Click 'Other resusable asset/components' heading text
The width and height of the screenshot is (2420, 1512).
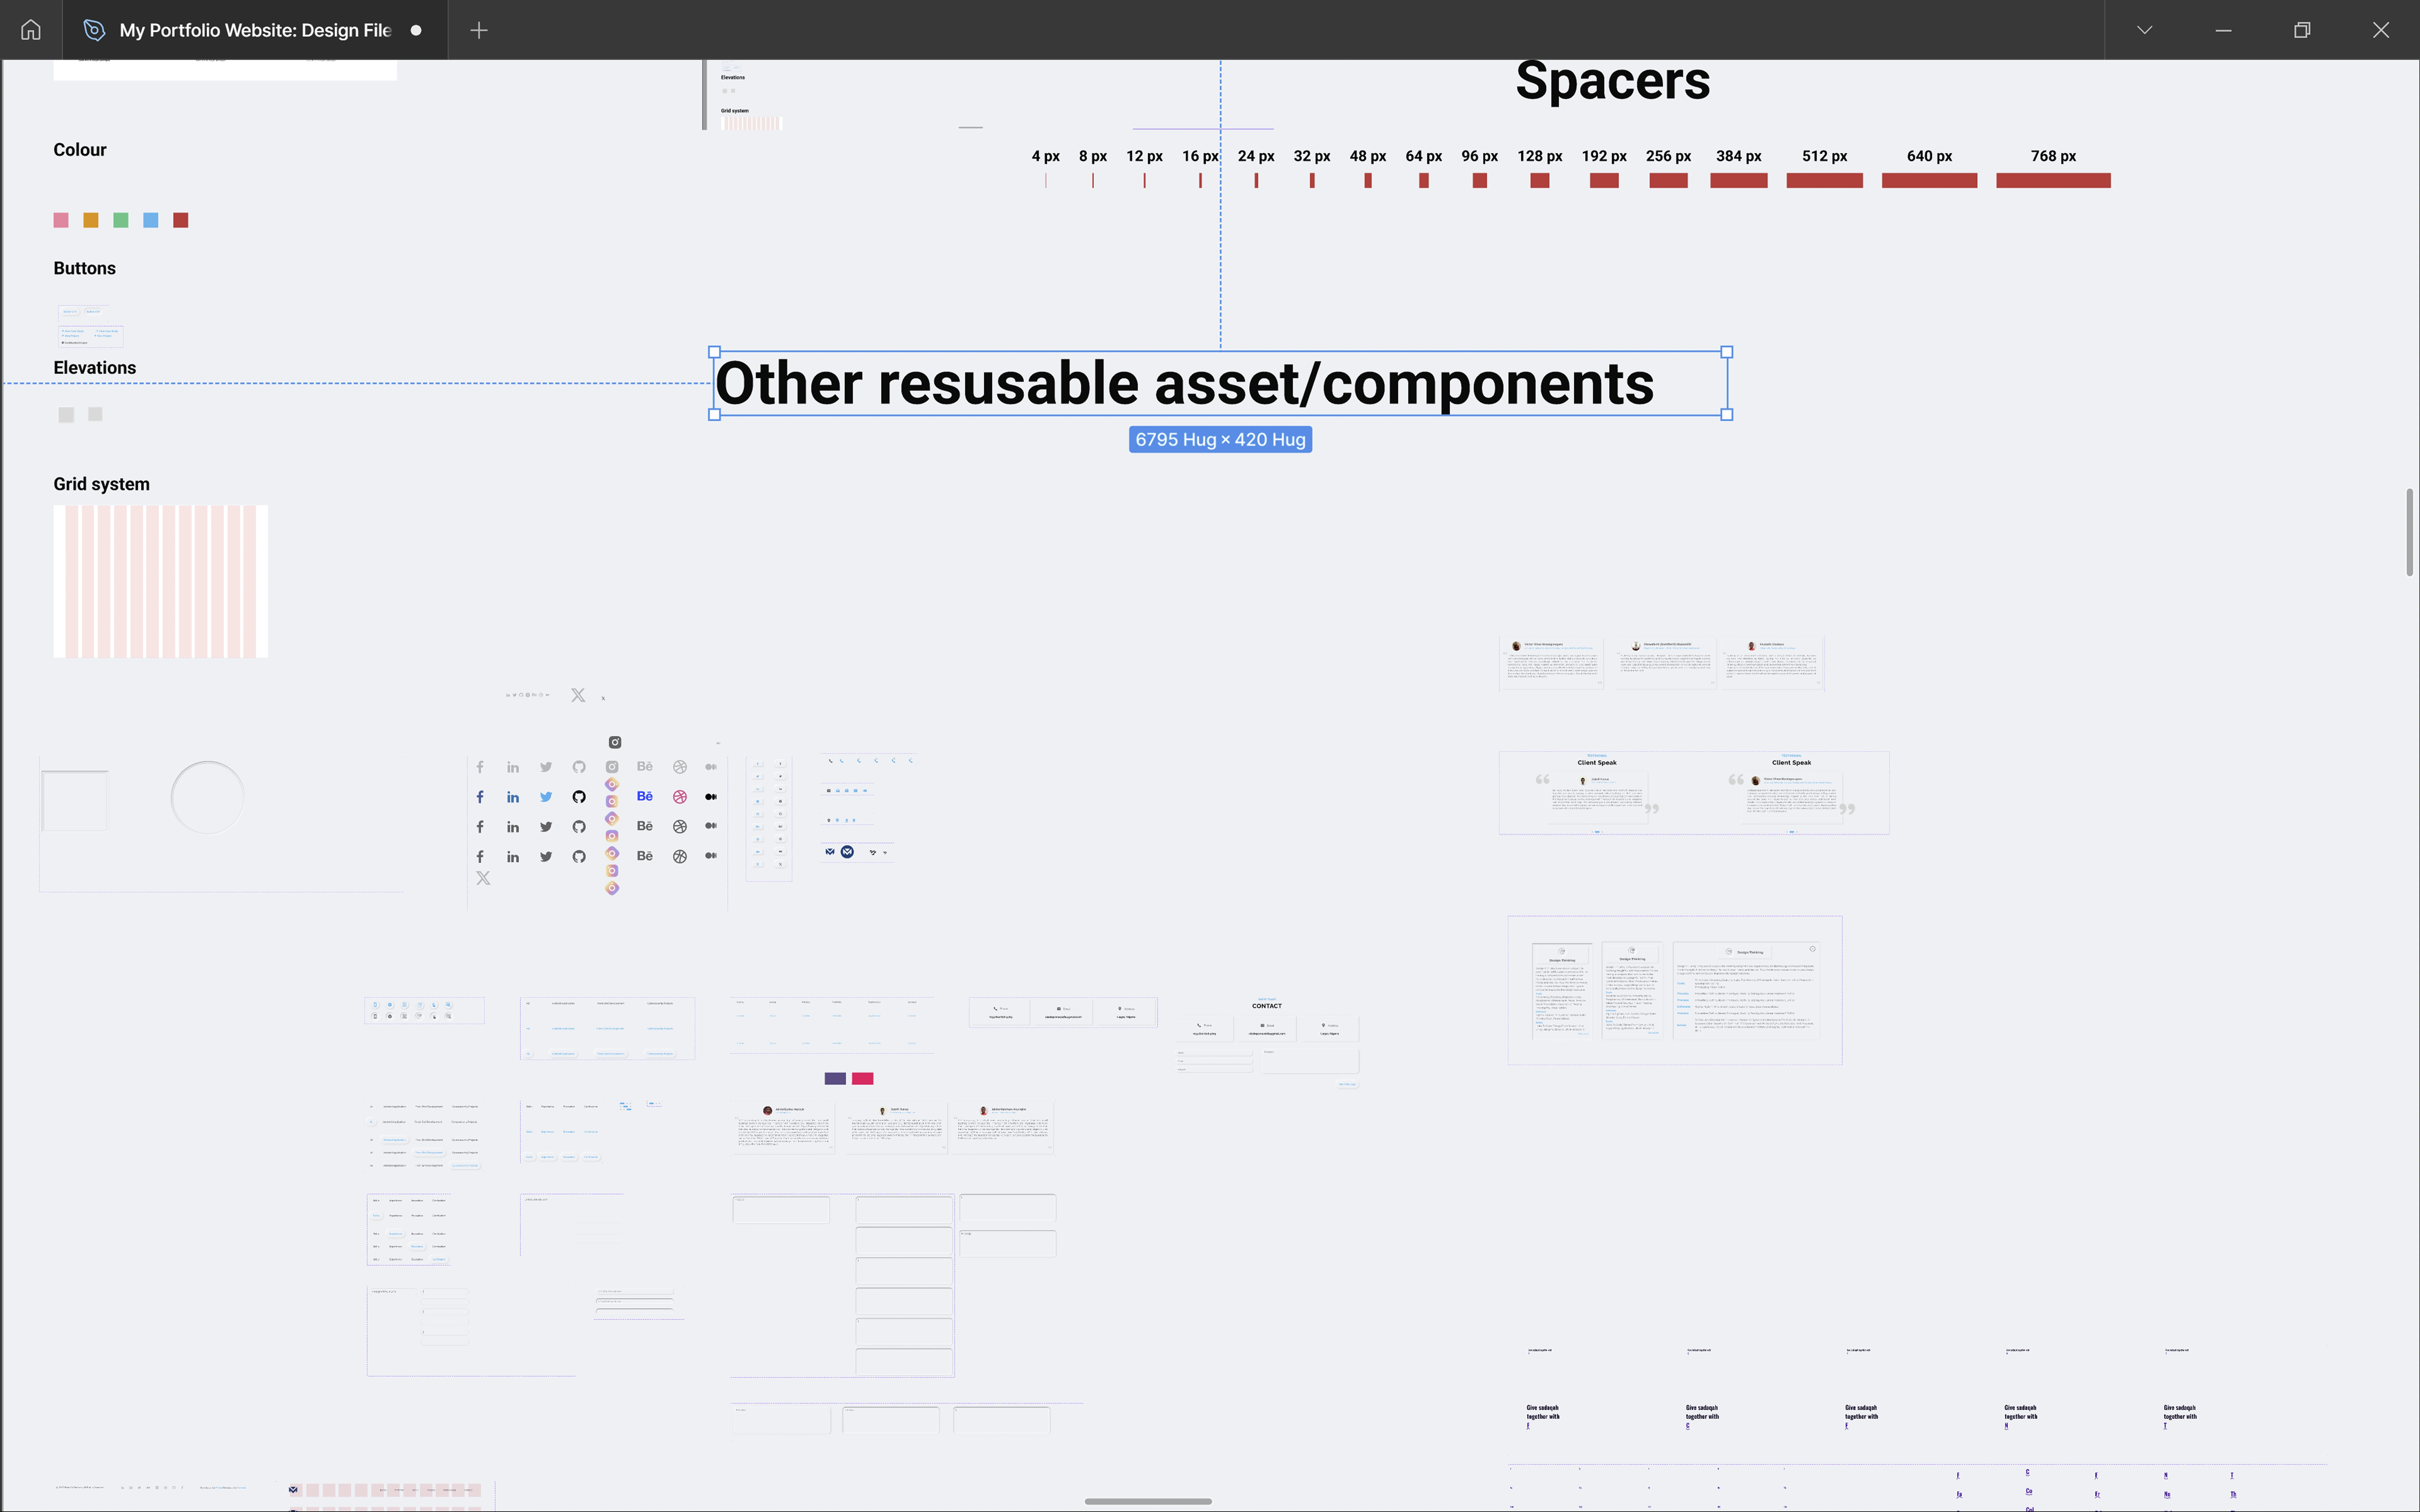pos(1185,384)
